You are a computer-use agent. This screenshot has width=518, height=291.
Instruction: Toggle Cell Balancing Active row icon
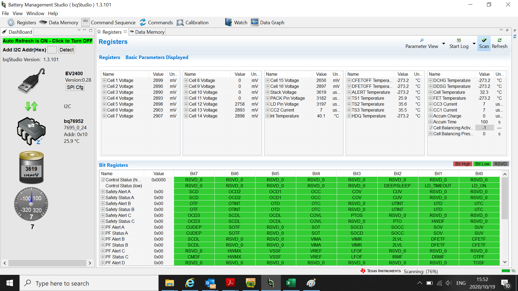[431, 128]
